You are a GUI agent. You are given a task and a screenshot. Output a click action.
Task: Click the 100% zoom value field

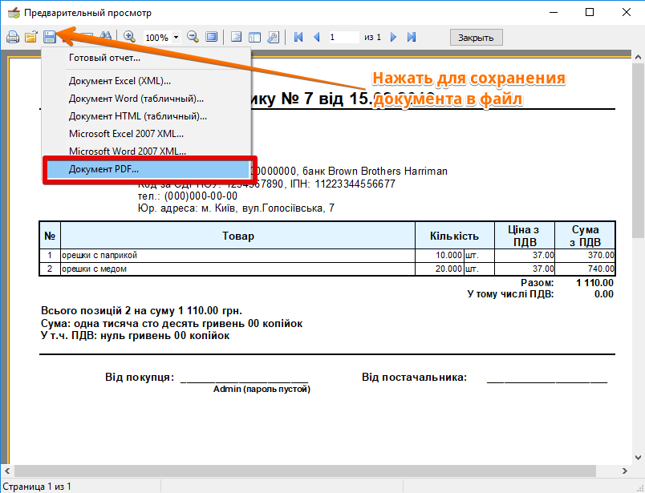(x=157, y=38)
